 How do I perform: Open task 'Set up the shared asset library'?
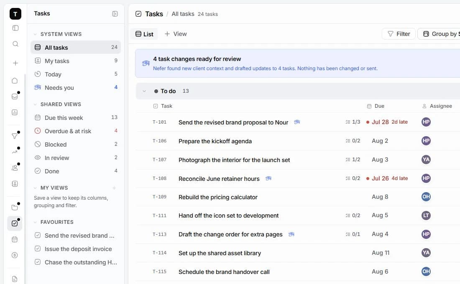pos(220,253)
